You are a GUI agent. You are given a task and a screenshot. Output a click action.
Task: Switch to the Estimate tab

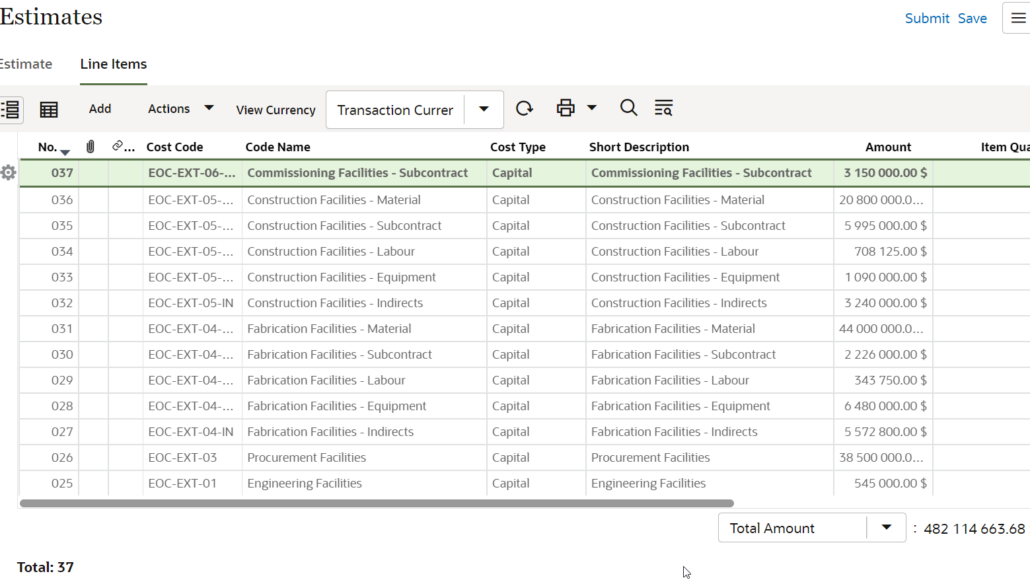(26, 64)
